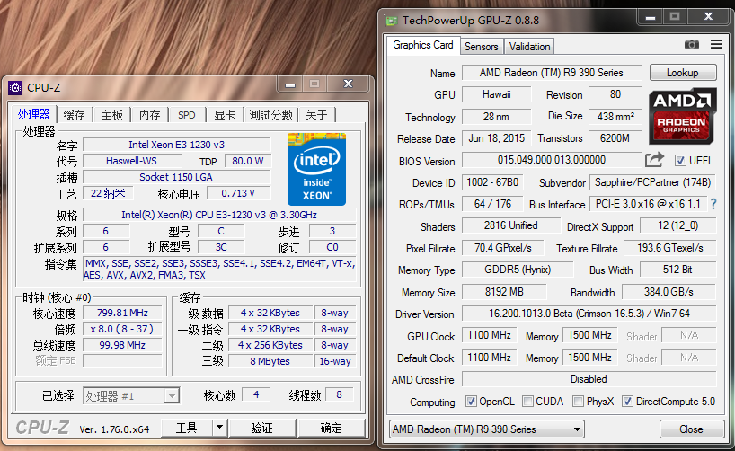Open the 缓存 tab in CPU-Z
The height and width of the screenshot is (451, 735).
coord(74,115)
